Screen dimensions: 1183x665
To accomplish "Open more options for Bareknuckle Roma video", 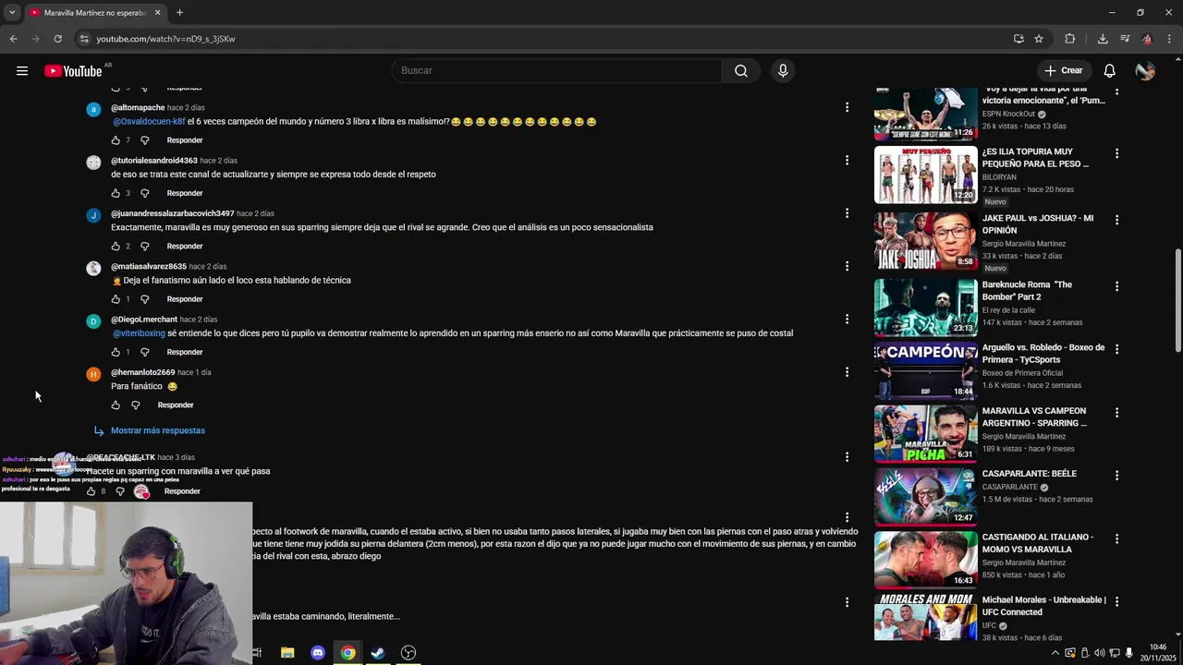I will 1116,286.
